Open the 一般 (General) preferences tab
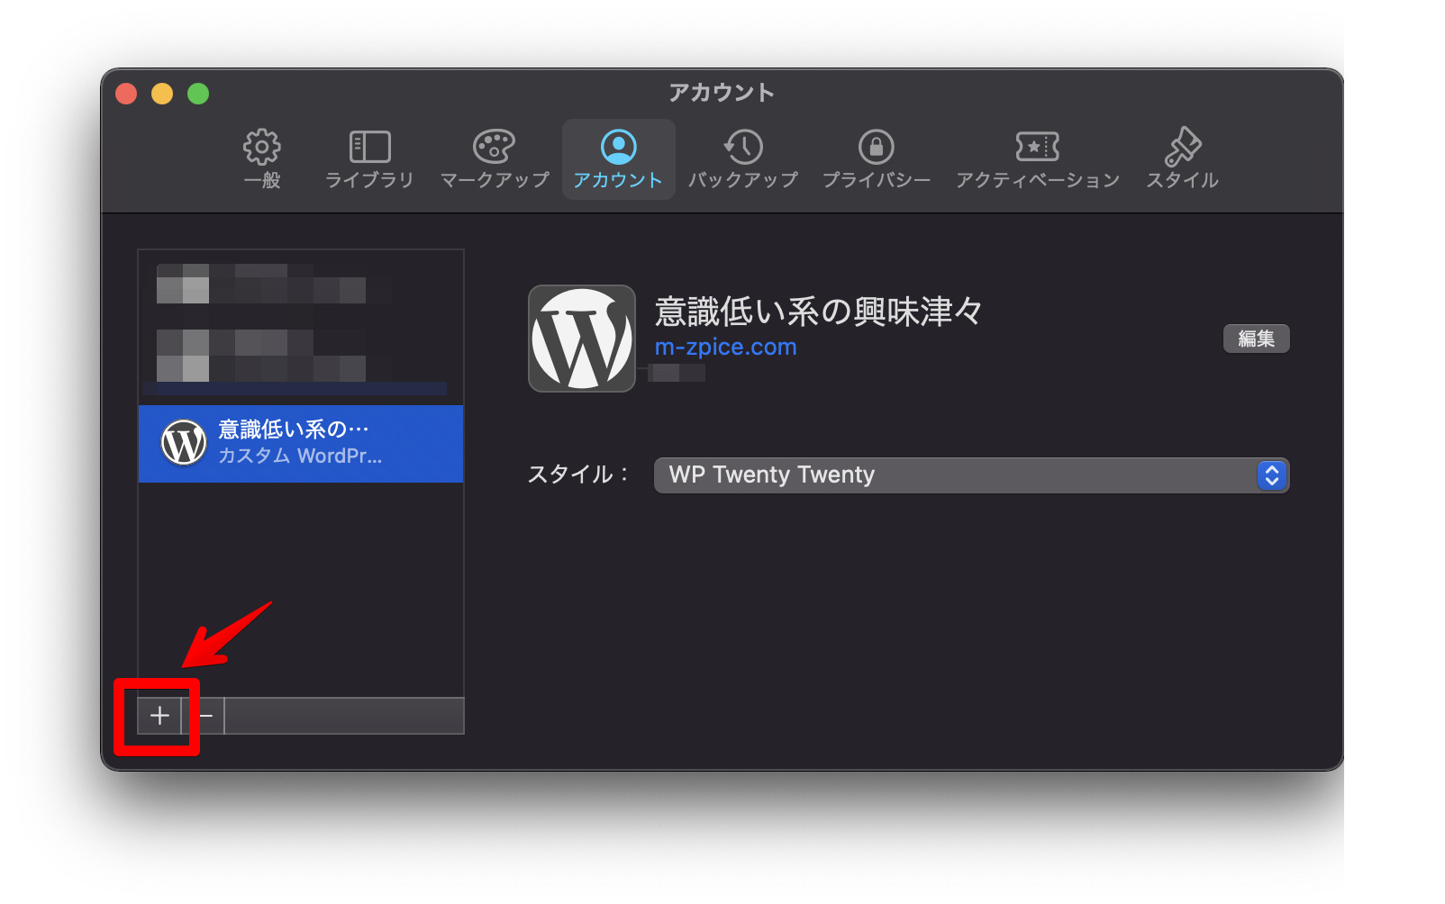1445x904 pixels. [x=262, y=159]
